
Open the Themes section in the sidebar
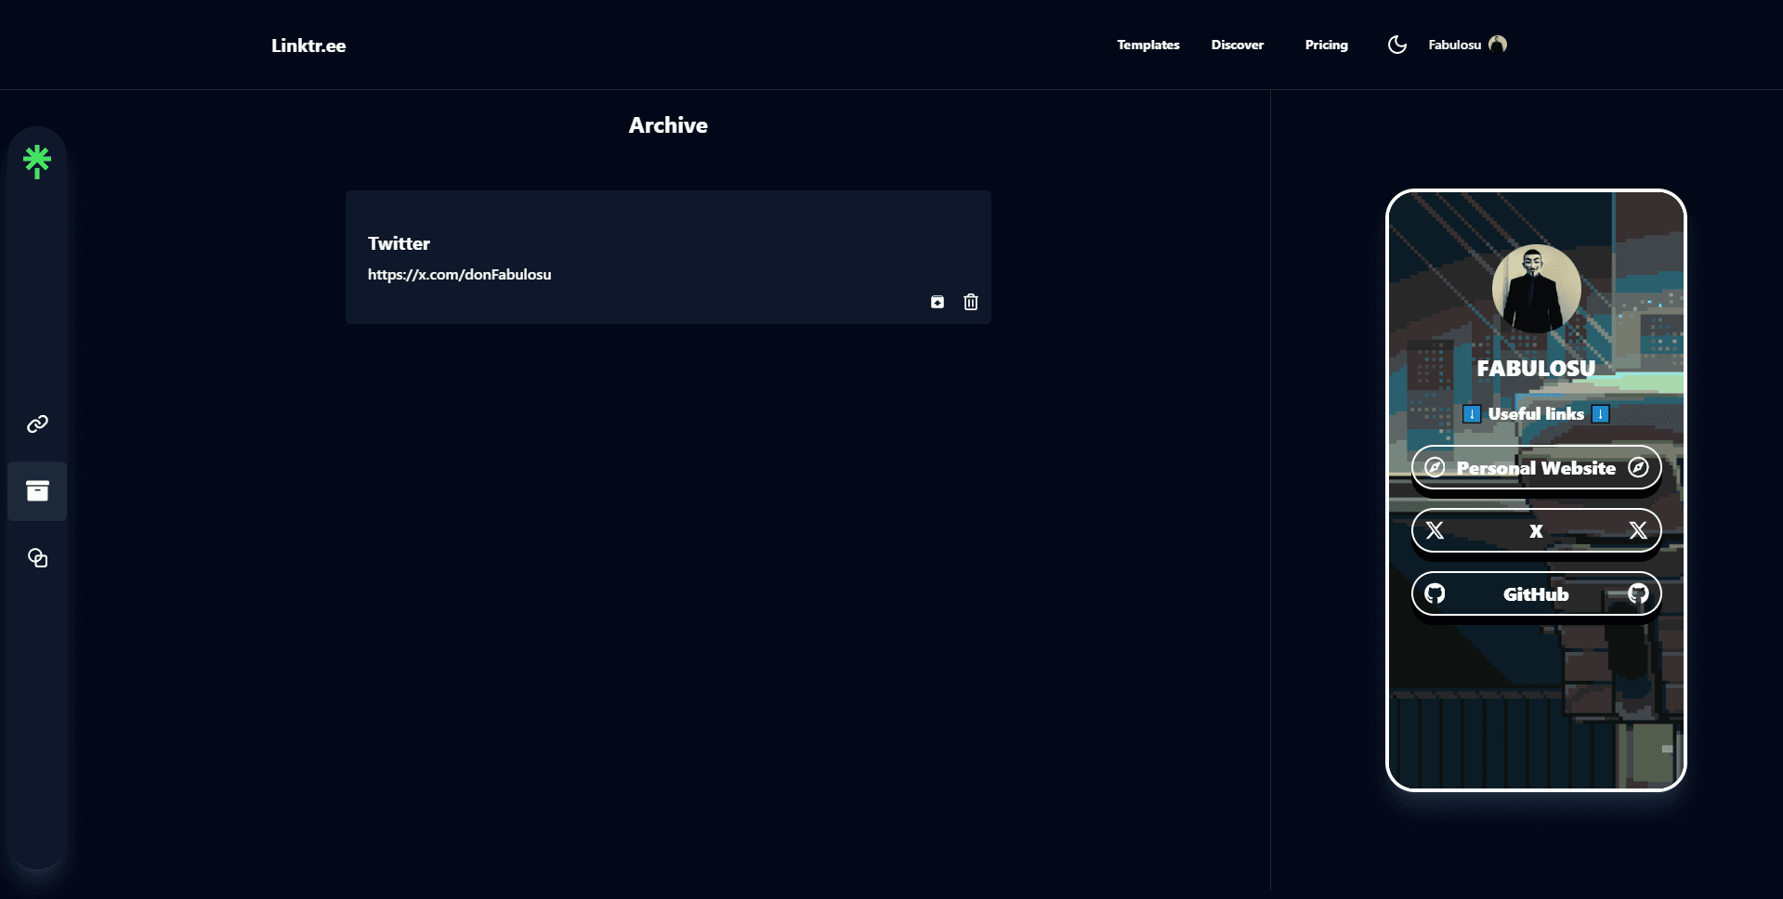click(x=37, y=557)
